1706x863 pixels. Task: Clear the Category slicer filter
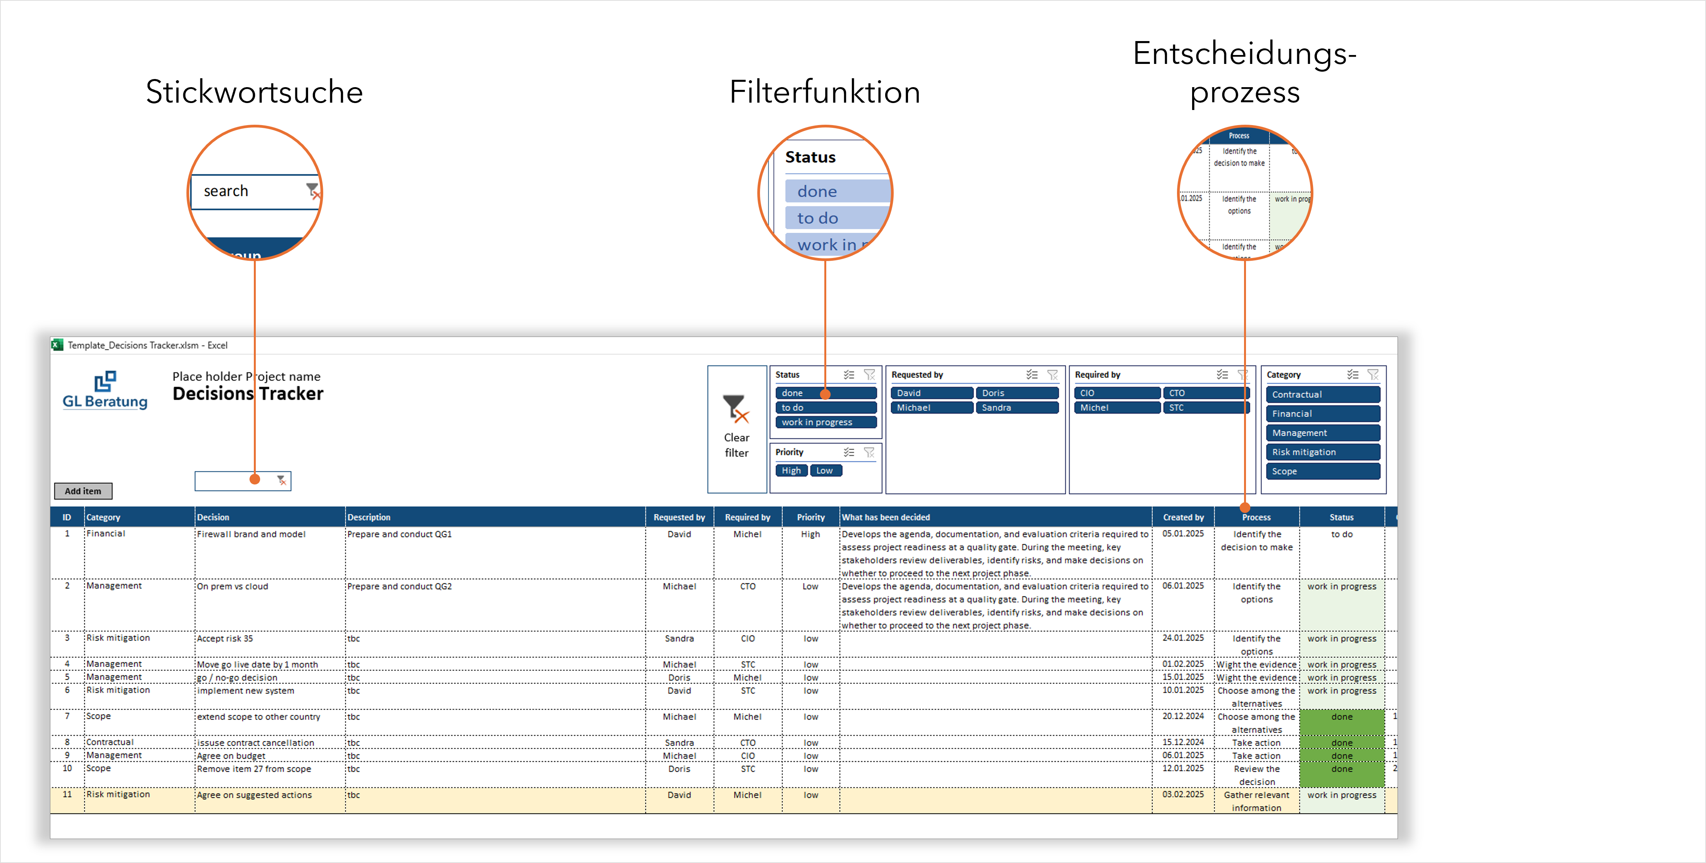[1373, 375]
